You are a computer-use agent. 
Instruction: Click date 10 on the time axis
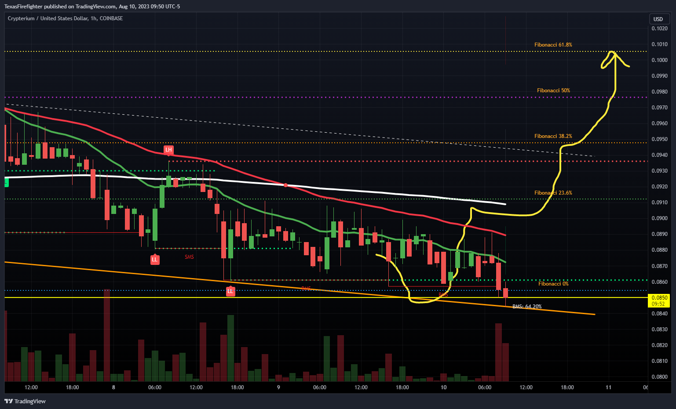tap(443, 387)
